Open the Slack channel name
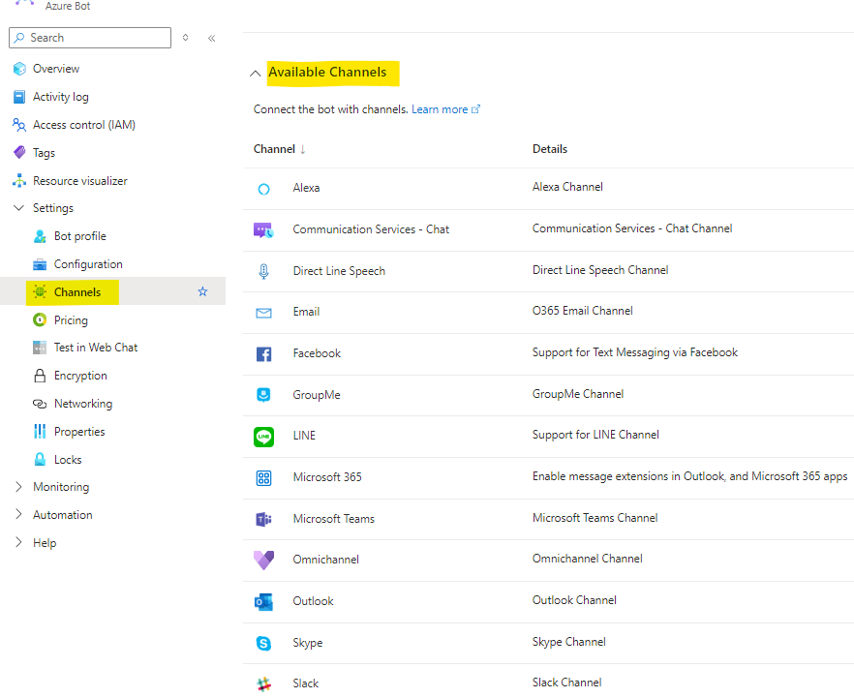The image size is (854, 698). [306, 683]
